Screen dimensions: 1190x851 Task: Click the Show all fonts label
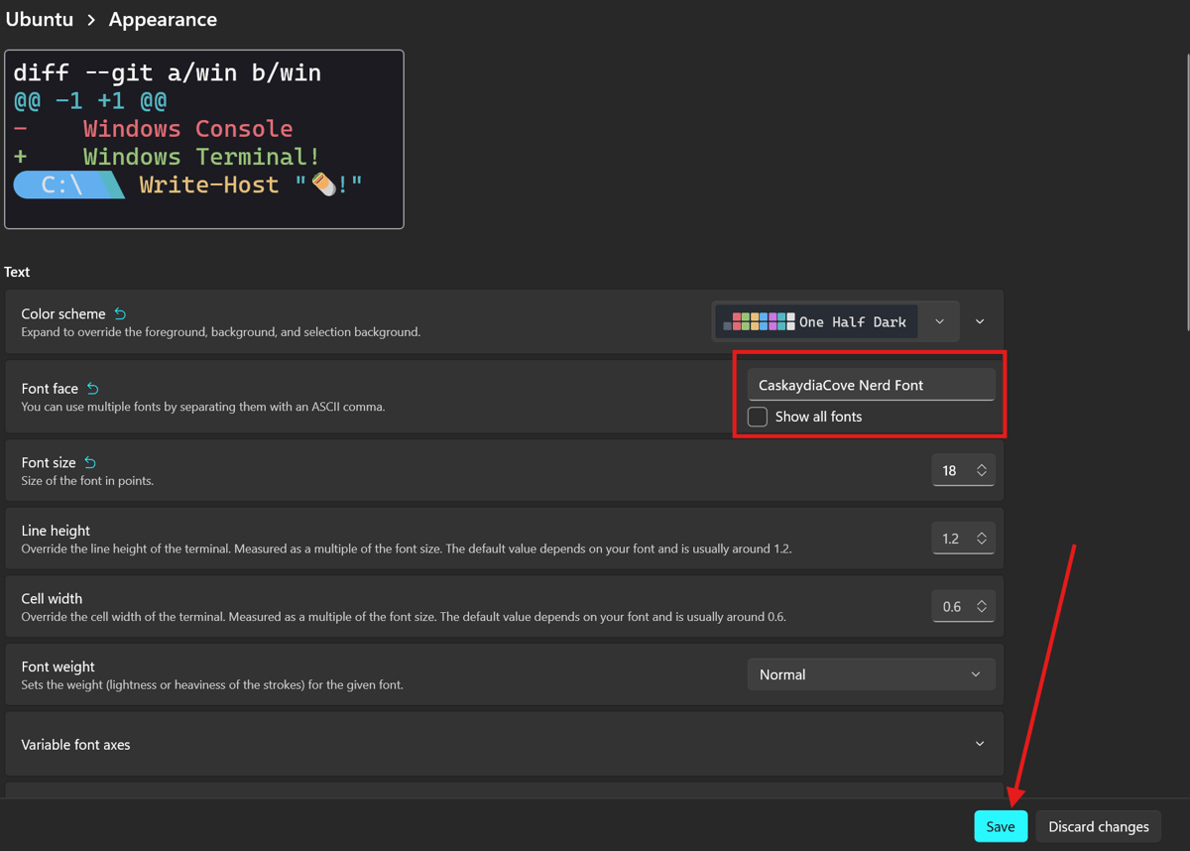click(x=818, y=417)
